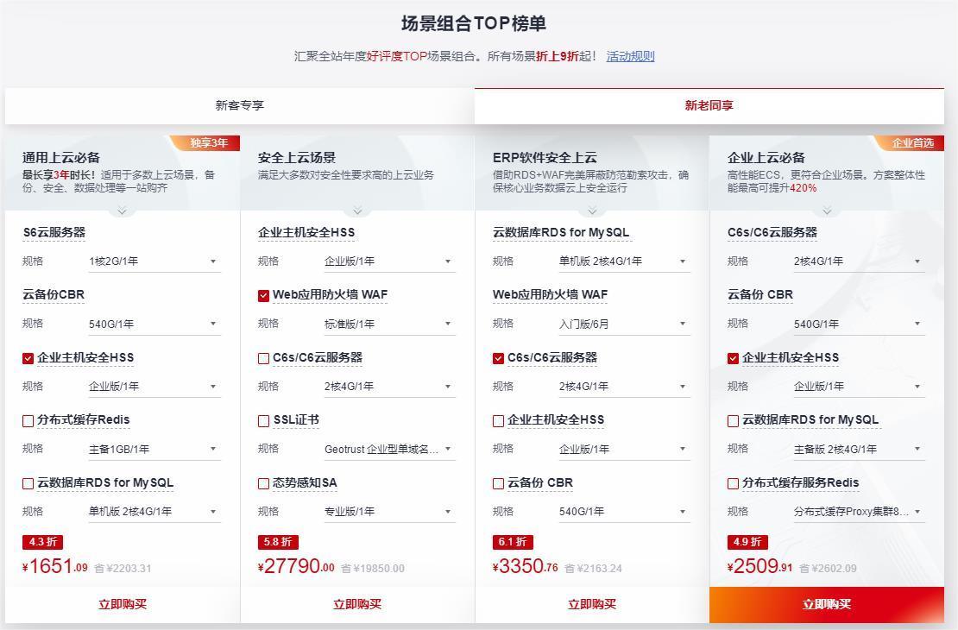Click the 4.3折 discount badge
The image size is (958, 630).
pos(43,542)
